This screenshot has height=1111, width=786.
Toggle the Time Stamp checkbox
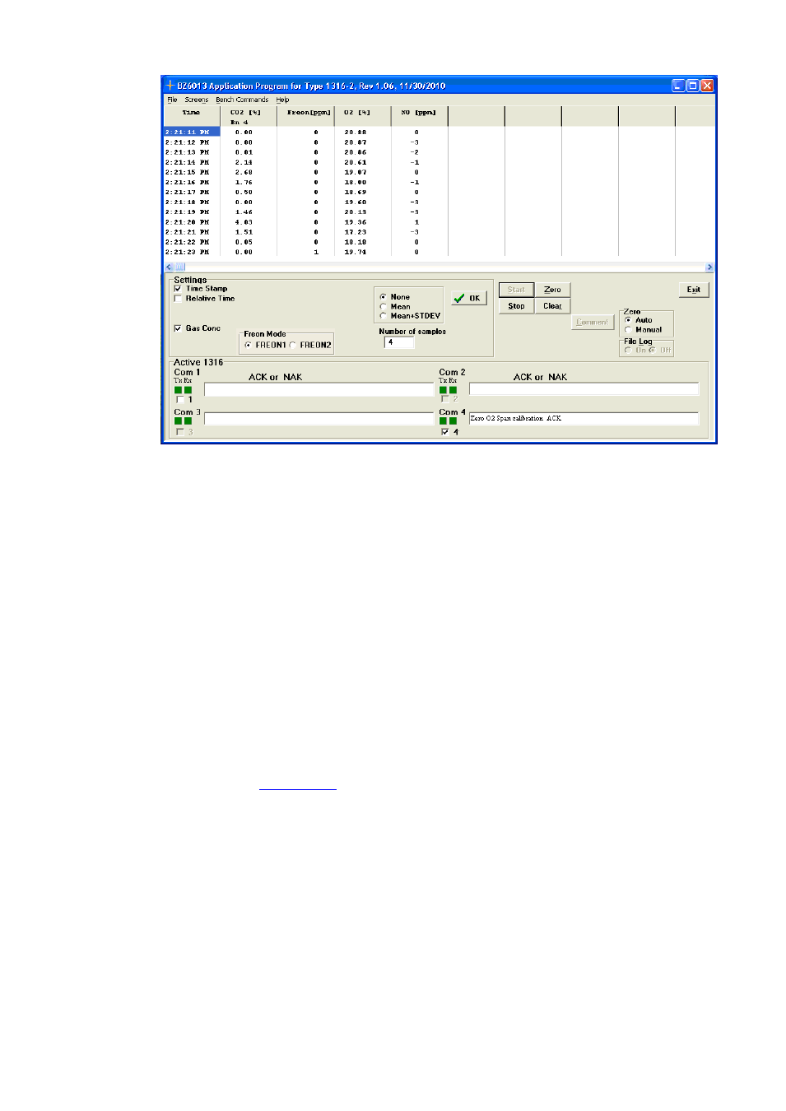(x=178, y=289)
